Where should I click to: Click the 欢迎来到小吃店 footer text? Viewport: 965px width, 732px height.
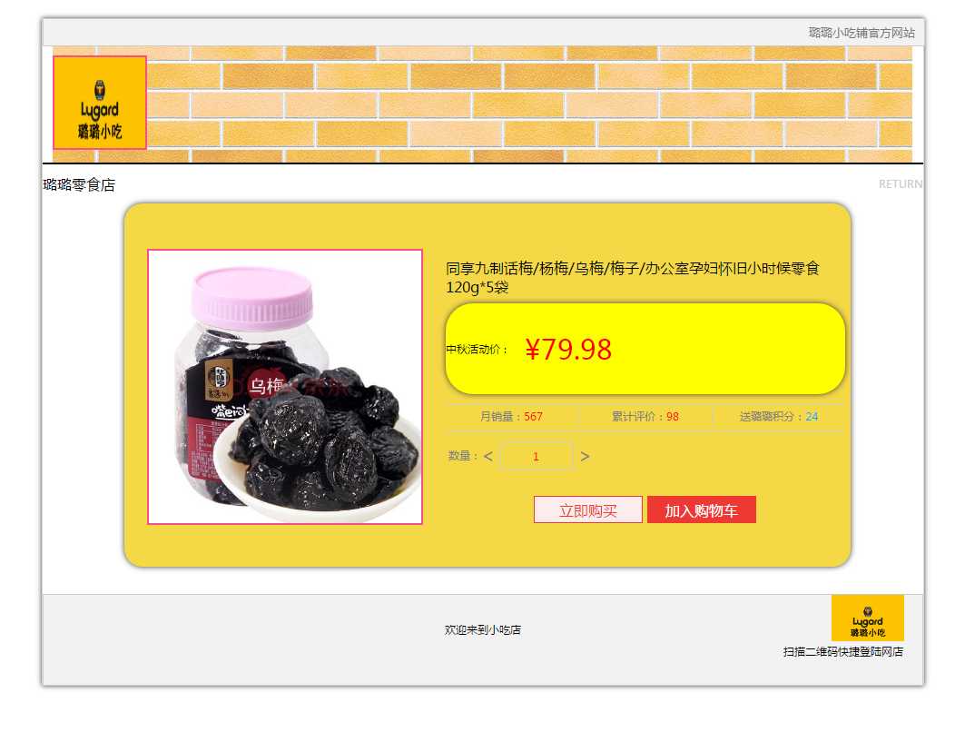tap(483, 629)
